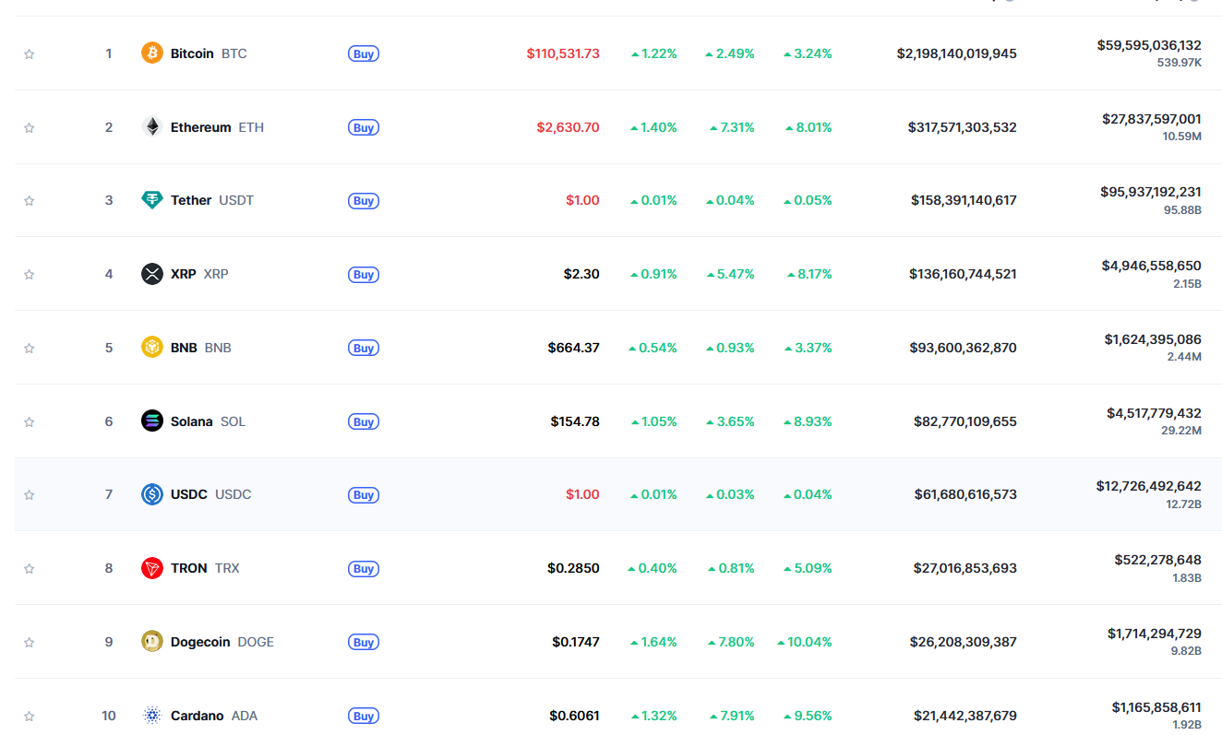The height and width of the screenshot is (735, 1222).
Task: Click Ethereum price $2,630.70
Action: 568,127
